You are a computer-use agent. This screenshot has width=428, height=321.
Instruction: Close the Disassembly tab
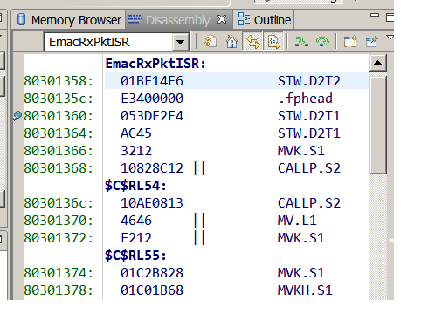point(222,19)
